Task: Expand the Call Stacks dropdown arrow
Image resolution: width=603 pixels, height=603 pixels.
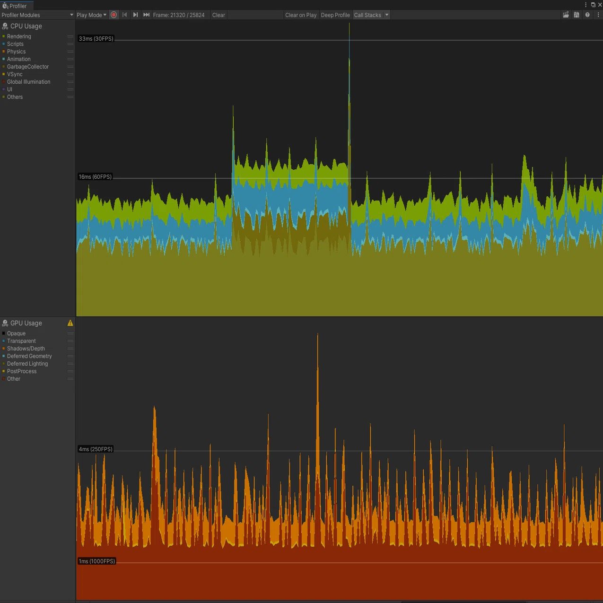Action: 387,15
